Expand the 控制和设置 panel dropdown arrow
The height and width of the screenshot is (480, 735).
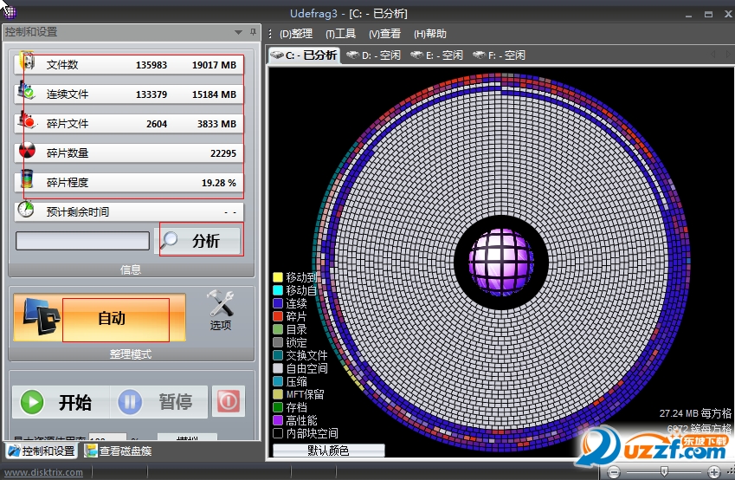pyautogui.click(x=238, y=32)
